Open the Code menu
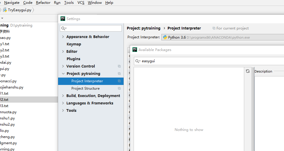 click(28, 3)
